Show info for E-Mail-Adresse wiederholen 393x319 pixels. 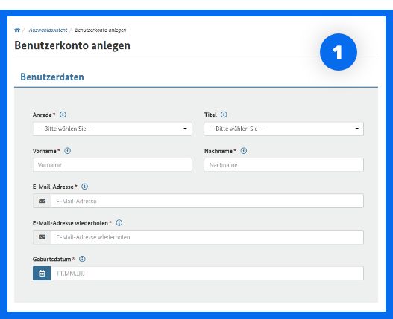tap(119, 223)
